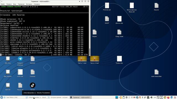Open the Wi-Fi network tray icon
Image resolution: width=177 pixels, height=99 pixels.
(x=132, y=97)
